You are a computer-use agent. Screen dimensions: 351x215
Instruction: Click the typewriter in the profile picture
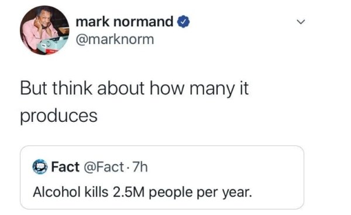(x=53, y=45)
